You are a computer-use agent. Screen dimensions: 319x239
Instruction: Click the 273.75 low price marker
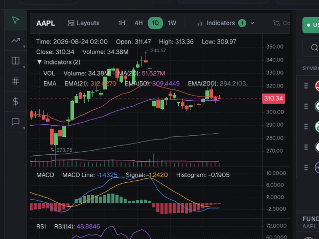click(64, 150)
